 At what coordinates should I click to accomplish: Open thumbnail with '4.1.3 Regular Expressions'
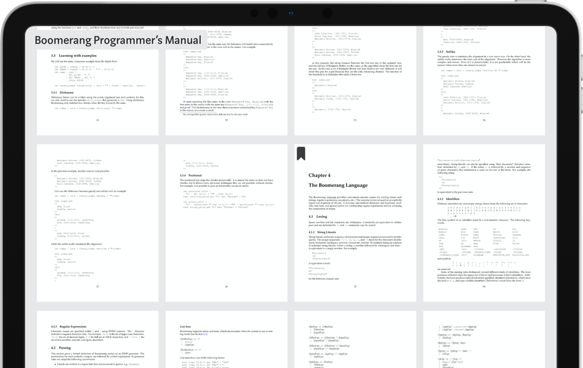[x=98, y=340]
